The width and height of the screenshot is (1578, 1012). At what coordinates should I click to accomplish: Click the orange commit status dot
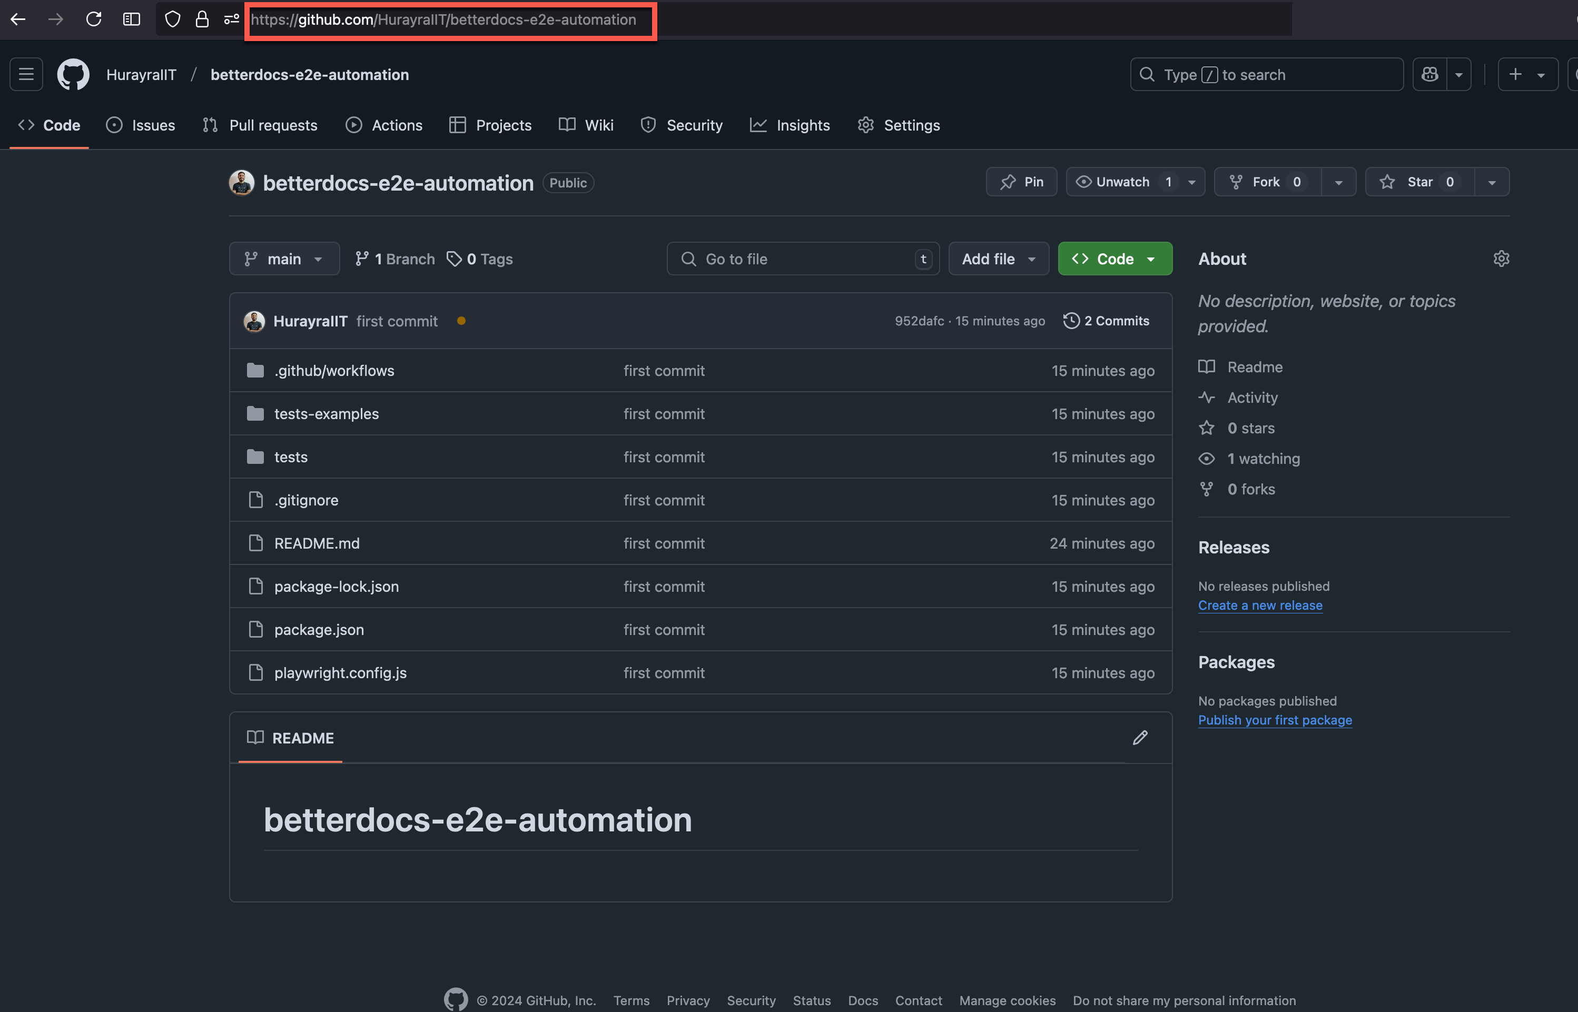461,321
